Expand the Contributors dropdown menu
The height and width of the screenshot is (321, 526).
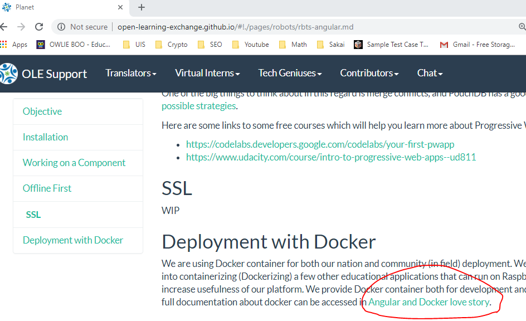[x=369, y=73]
